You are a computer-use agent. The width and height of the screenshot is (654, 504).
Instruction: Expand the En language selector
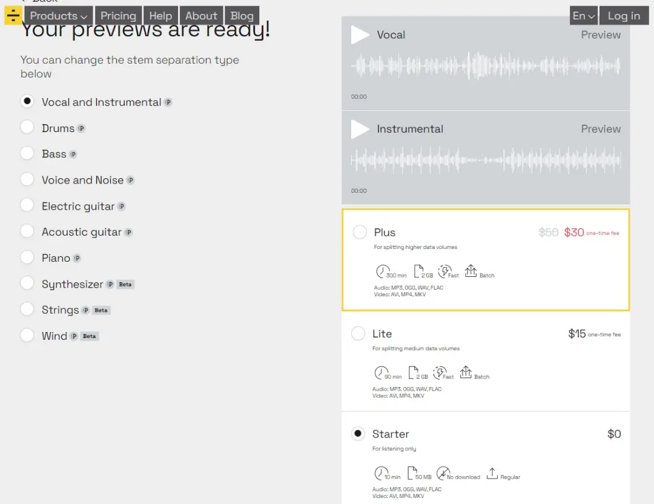[584, 16]
